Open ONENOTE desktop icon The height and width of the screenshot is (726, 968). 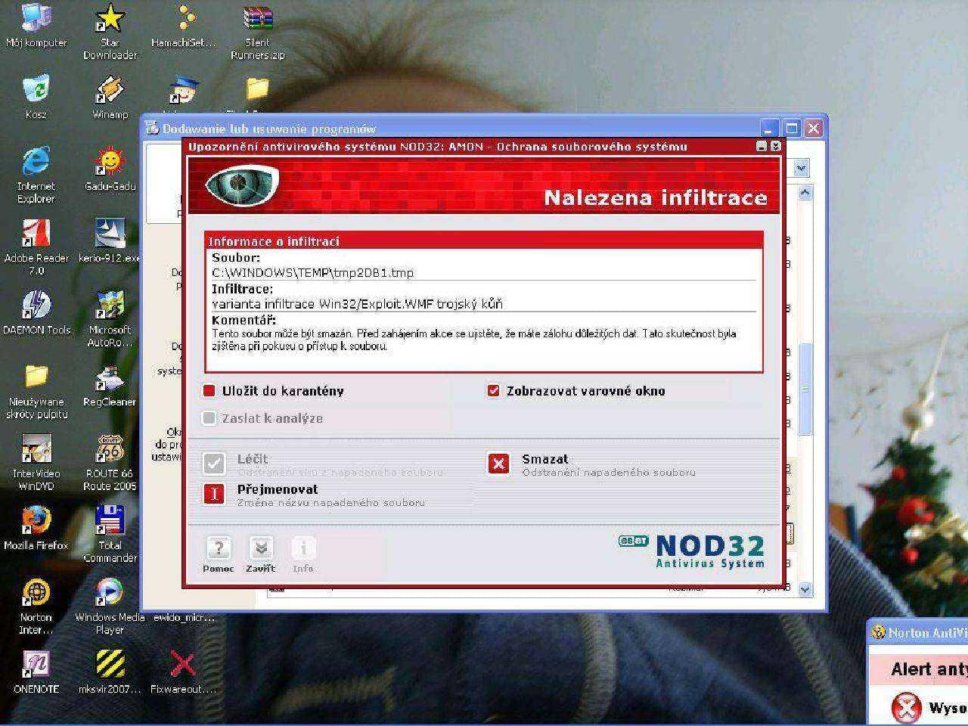click(x=36, y=672)
